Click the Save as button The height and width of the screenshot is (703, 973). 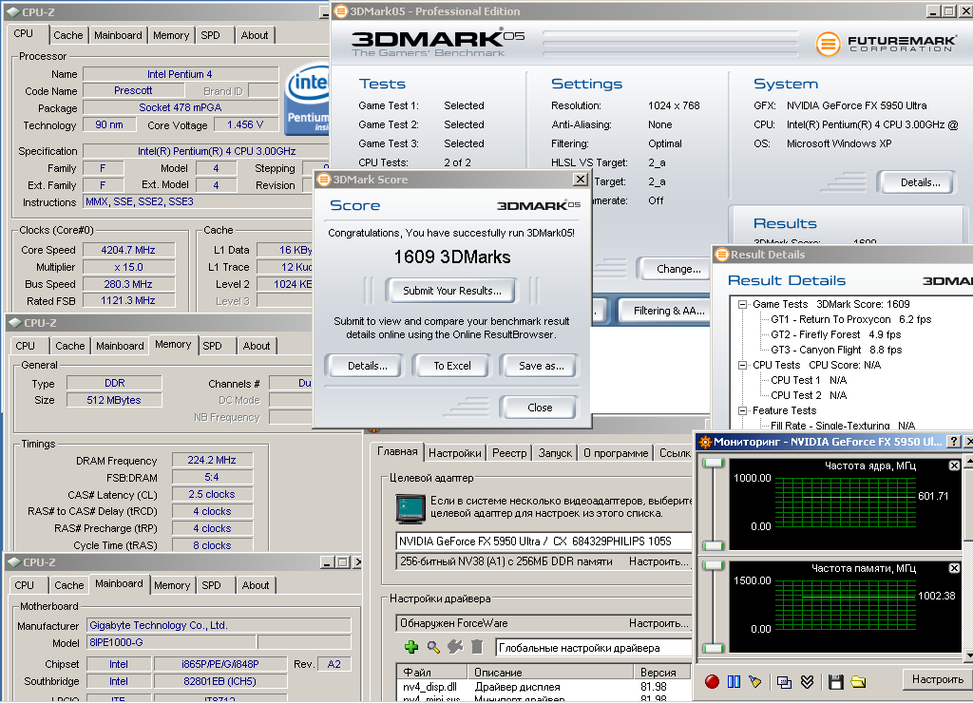click(541, 366)
